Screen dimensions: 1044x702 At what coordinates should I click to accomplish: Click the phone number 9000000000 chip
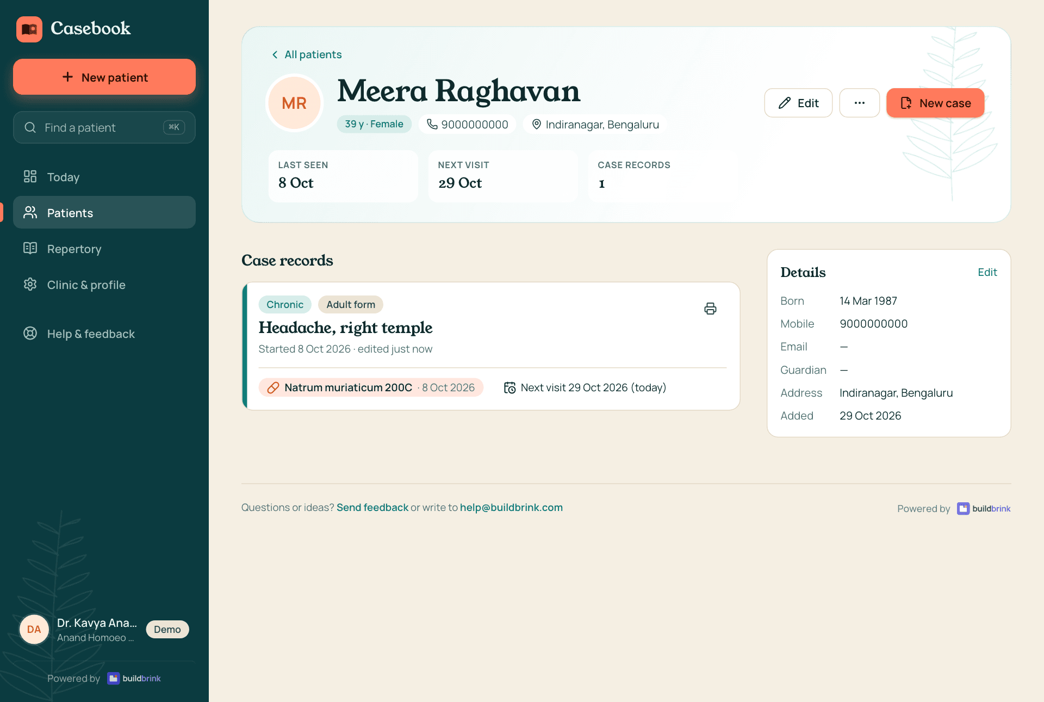coord(467,124)
